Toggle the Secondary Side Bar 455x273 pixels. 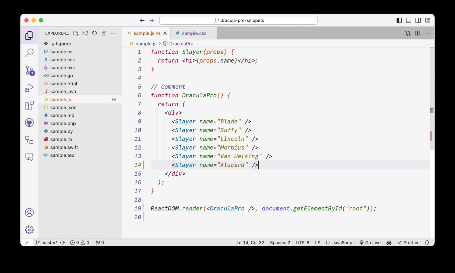click(418, 20)
